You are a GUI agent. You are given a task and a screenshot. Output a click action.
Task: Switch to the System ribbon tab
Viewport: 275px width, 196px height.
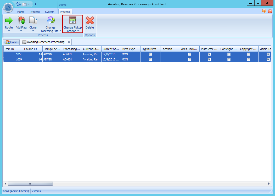pyautogui.click(x=49, y=12)
